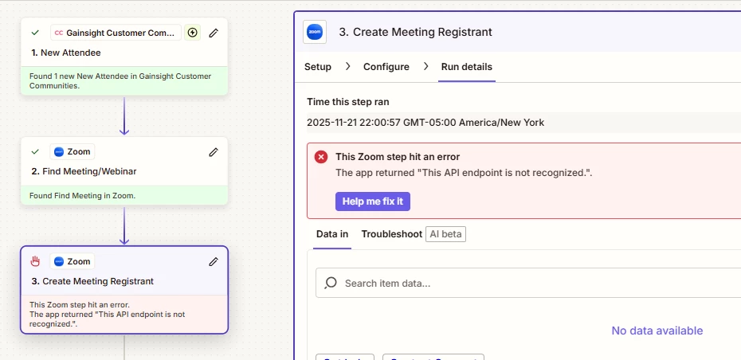
Task: Click the API endpoint not recognized message in alert
Action: pyautogui.click(x=464, y=173)
